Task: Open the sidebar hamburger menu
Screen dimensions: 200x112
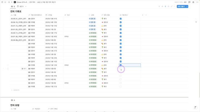Action: 2,2
